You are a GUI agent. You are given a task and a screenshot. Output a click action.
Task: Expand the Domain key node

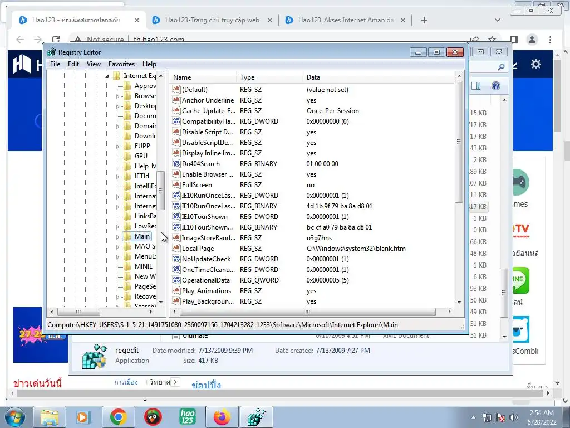117,127
